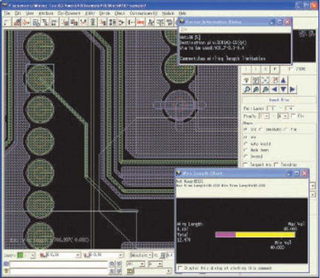The image size is (320, 278).
Task: Select the Std radio option
Action: click(x=245, y=129)
